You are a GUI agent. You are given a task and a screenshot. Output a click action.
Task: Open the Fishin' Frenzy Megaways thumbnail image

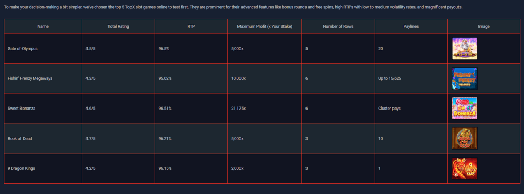tap(465, 79)
